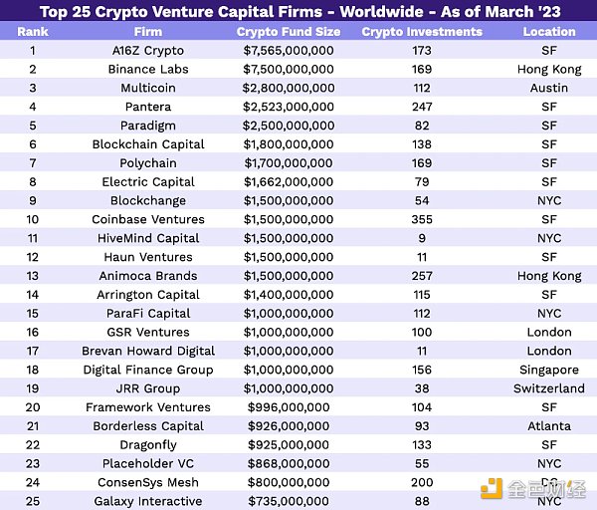Click the Austin location cell

(549, 89)
